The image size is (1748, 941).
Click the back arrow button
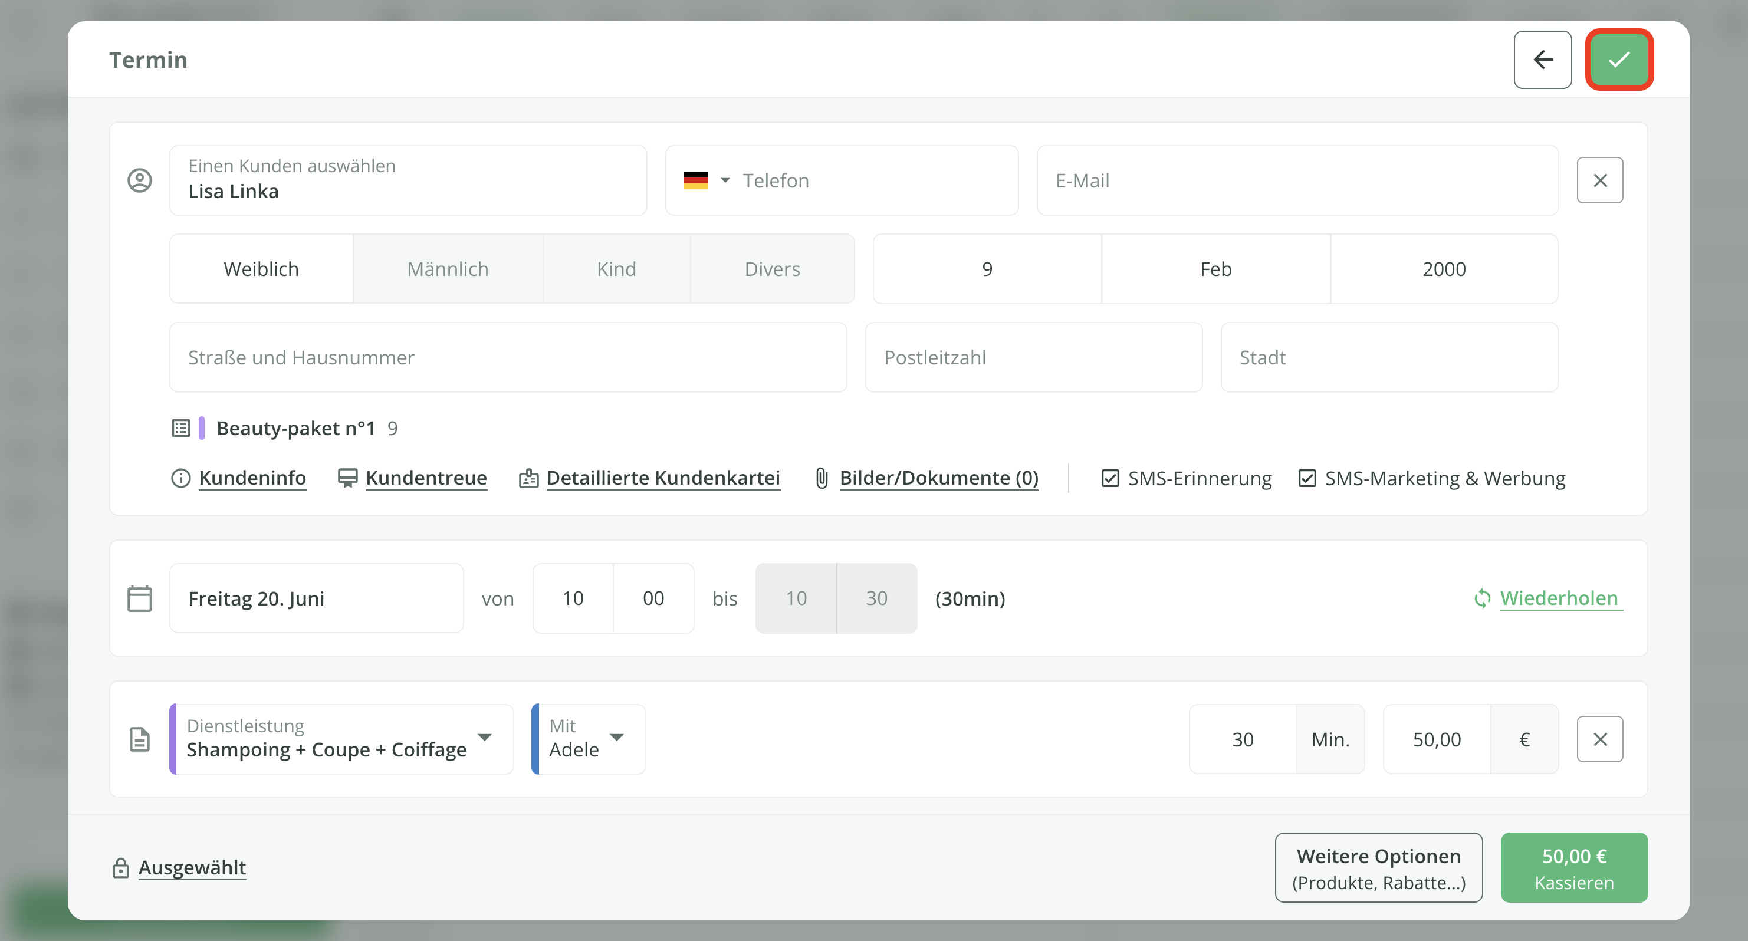(x=1542, y=60)
